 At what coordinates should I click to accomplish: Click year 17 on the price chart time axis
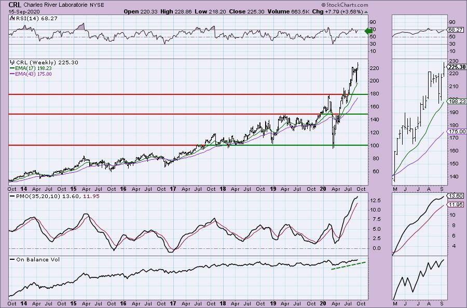(173, 189)
